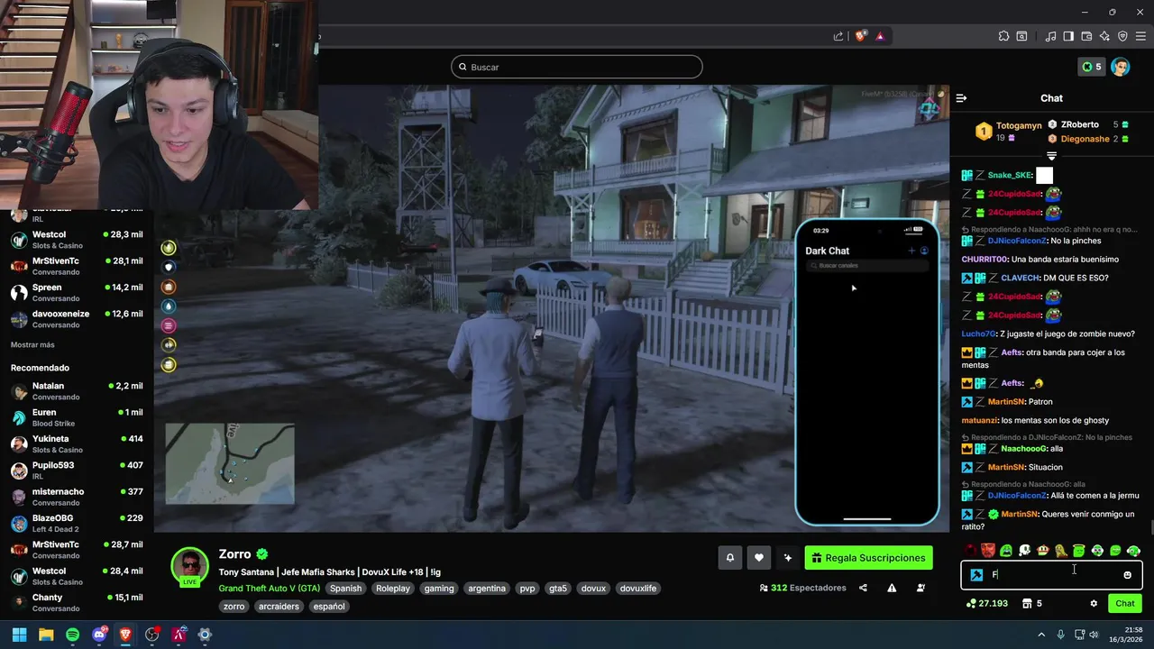The width and height of the screenshot is (1154, 649).
Task: Click username MartinSN on Patron message
Action: 1008,402
